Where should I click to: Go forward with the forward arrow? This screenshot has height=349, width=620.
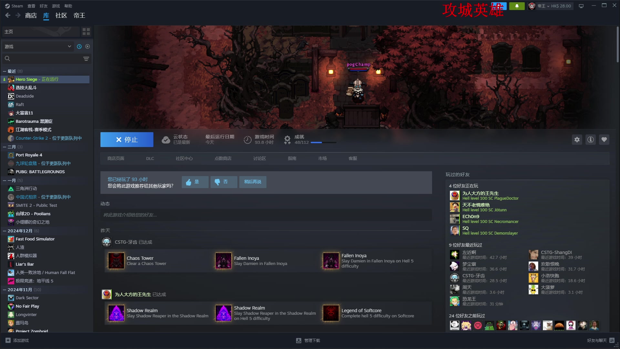point(18,15)
